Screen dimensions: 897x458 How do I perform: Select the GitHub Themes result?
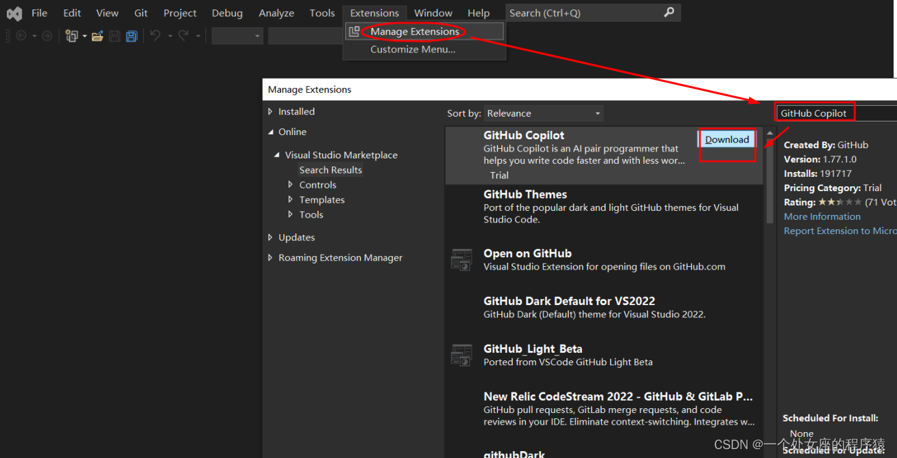coord(604,207)
